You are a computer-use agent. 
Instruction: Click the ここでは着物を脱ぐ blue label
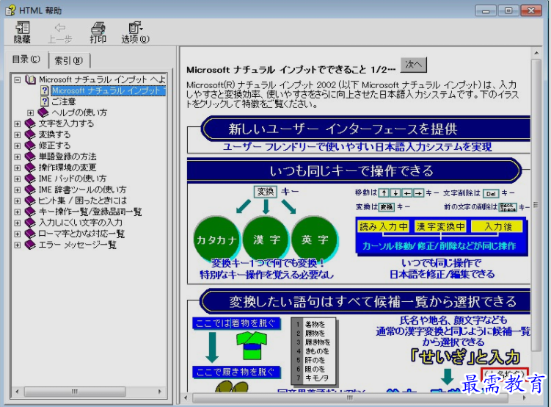coord(236,323)
